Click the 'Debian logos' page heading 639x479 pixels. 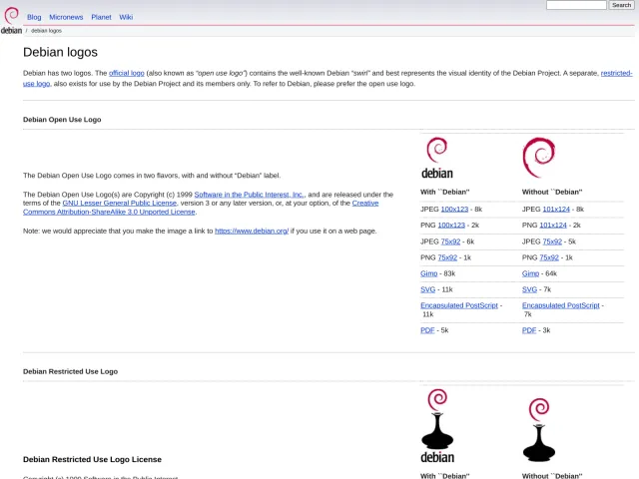(60, 52)
